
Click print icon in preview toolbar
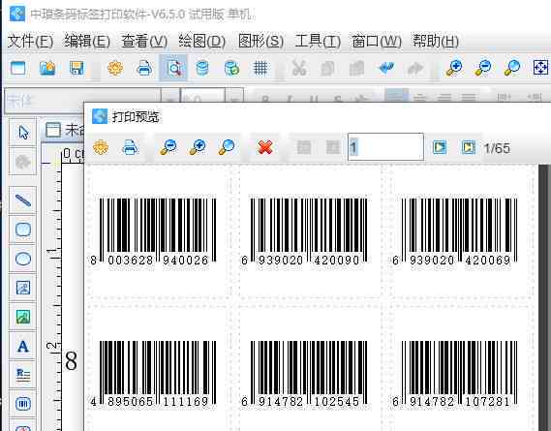[x=130, y=147]
